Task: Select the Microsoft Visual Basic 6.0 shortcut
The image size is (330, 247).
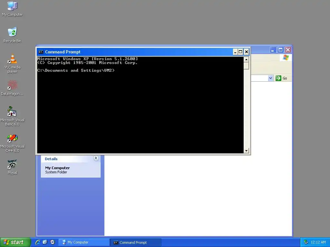Action: tap(12, 116)
